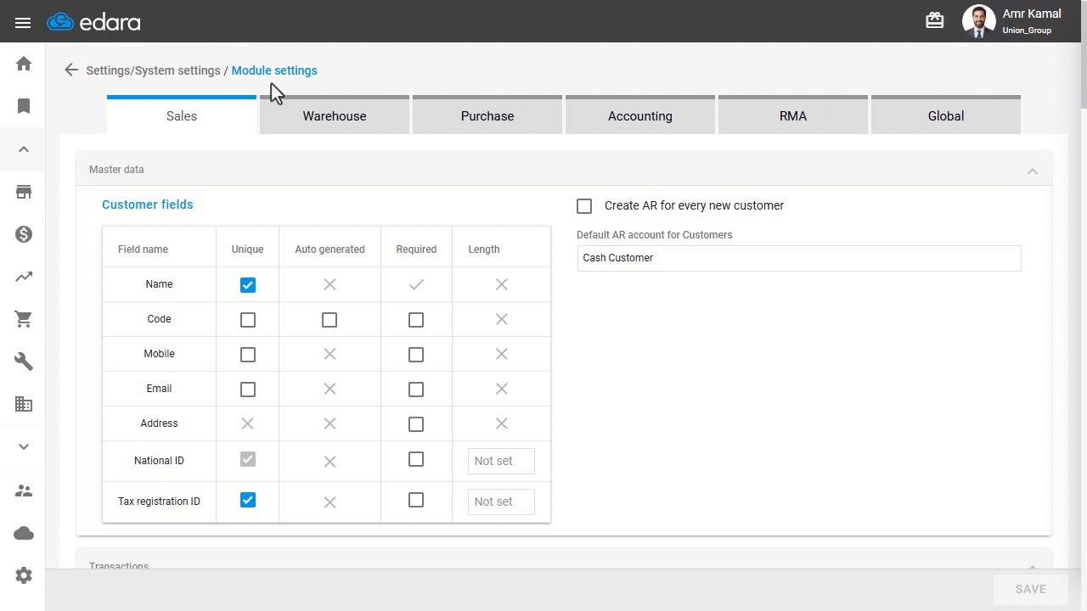1087x611 pixels.
Task: Switch to the Accounting tab
Action: tap(640, 115)
